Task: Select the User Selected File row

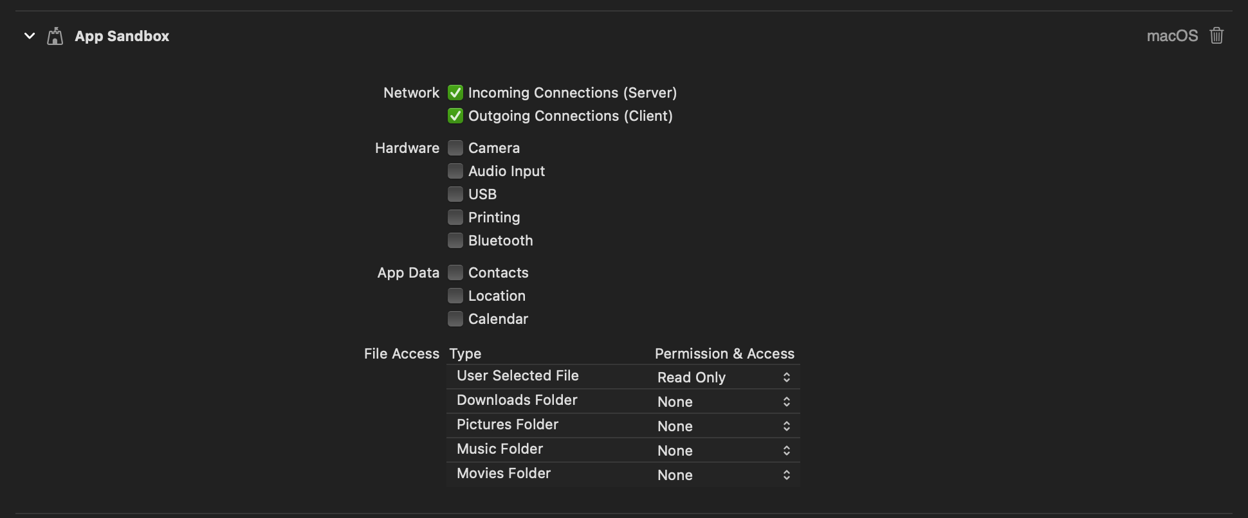Action: click(x=518, y=376)
